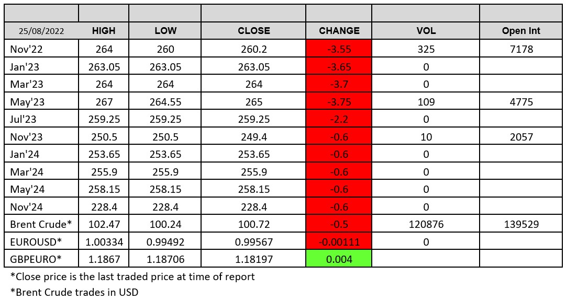Click the red -0.00111 change cell
Viewport: 566px width, 300px height.
(339, 241)
